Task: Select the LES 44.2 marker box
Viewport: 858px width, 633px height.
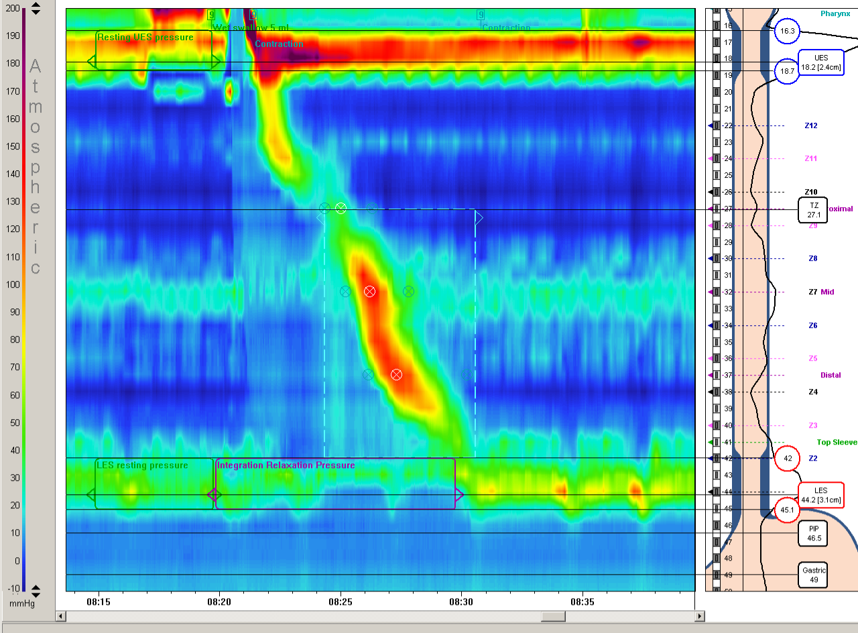Action: (820, 495)
